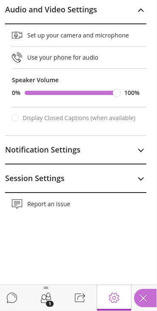157x311 pixels.
Task: Click the middle of the Speaker Volume slider
Action: (x=72, y=93)
